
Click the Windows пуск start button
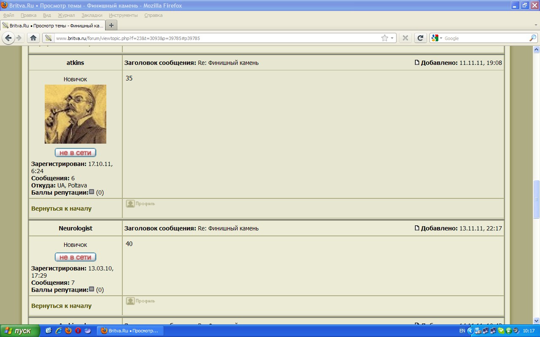20,331
